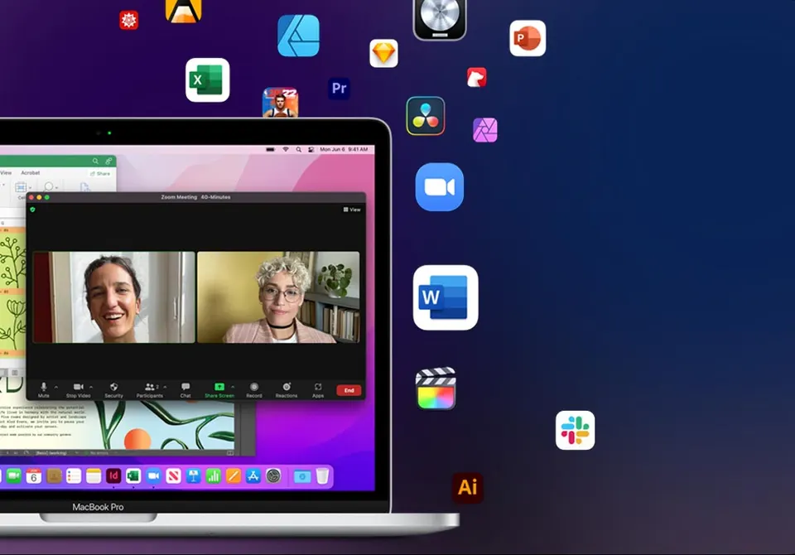The image size is (795, 555).
Task: End the Zoom meeting
Action: pyautogui.click(x=349, y=390)
